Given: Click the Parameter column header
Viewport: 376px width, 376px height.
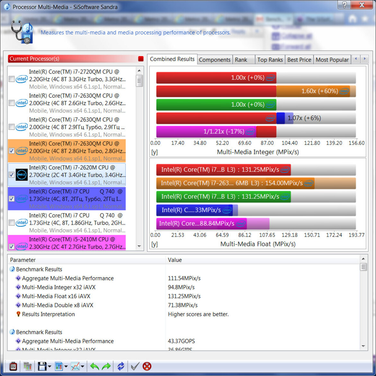Looking at the screenshot, I should 86,260.
